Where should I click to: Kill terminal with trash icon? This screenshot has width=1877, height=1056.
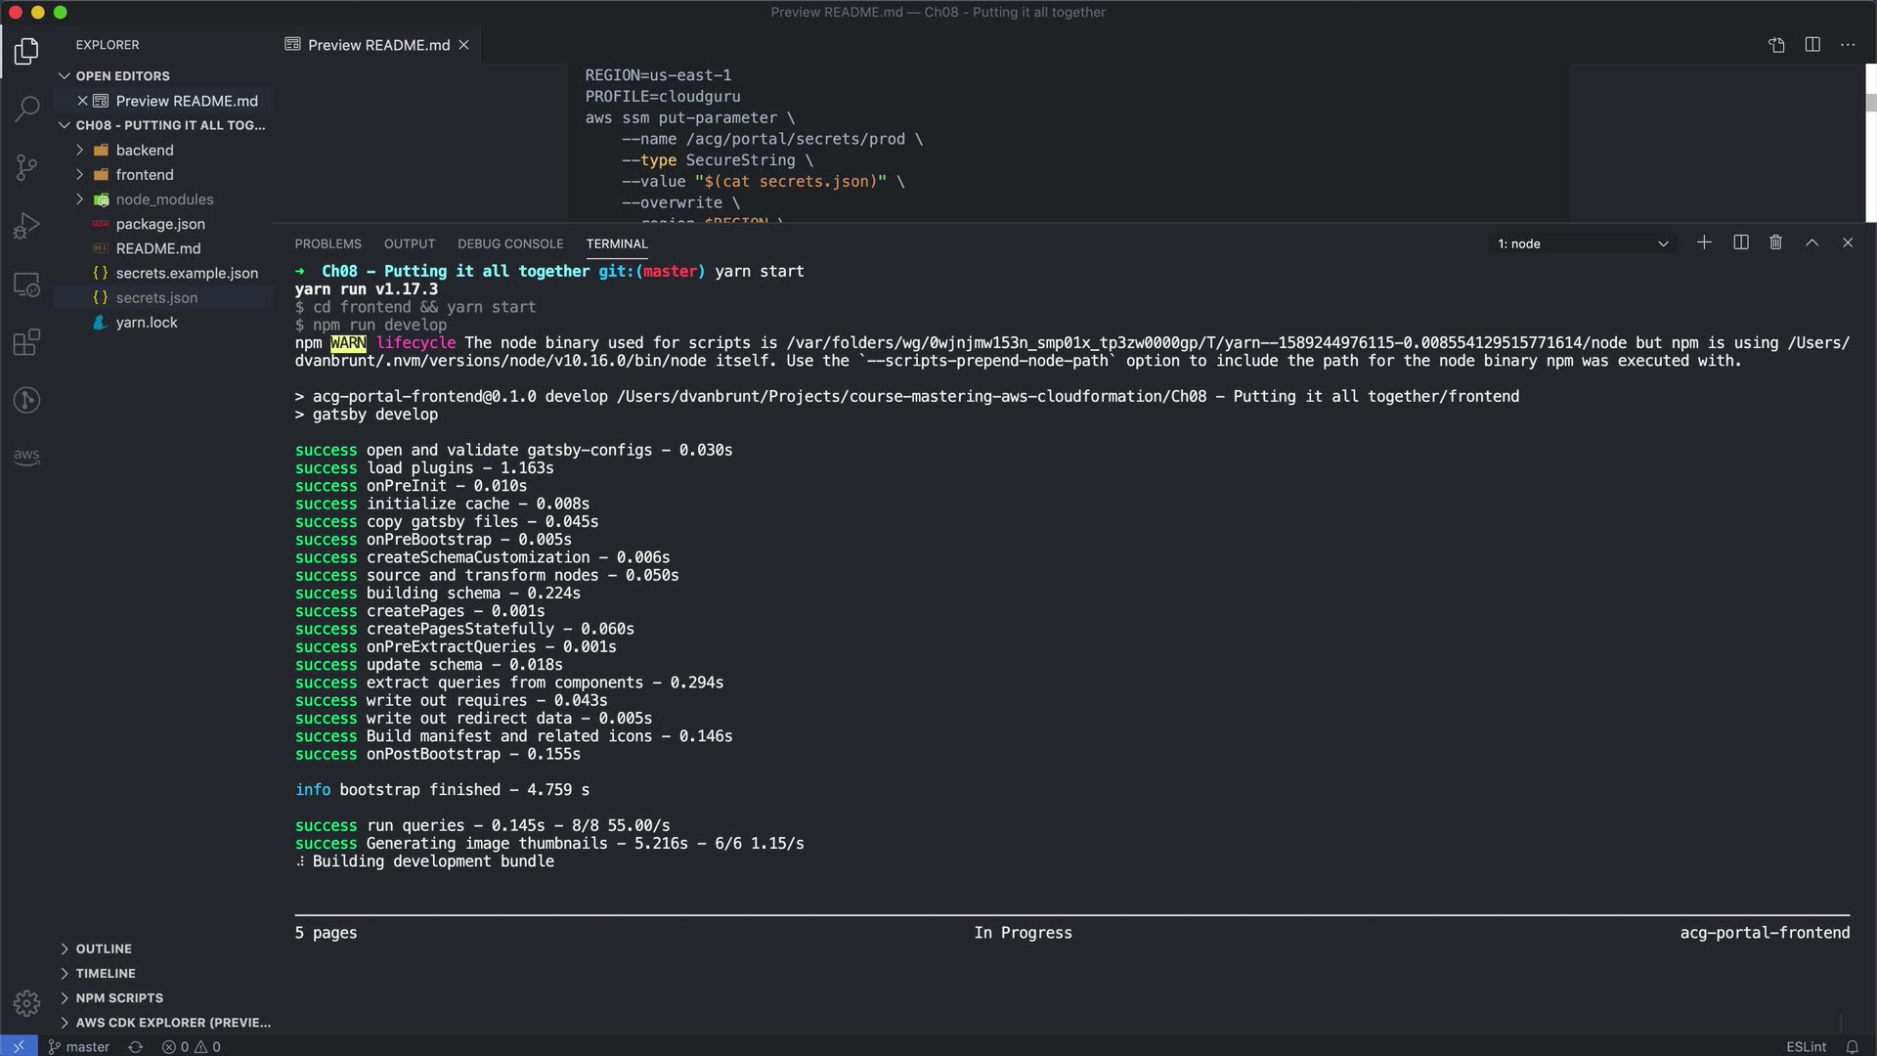tap(1775, 242)
